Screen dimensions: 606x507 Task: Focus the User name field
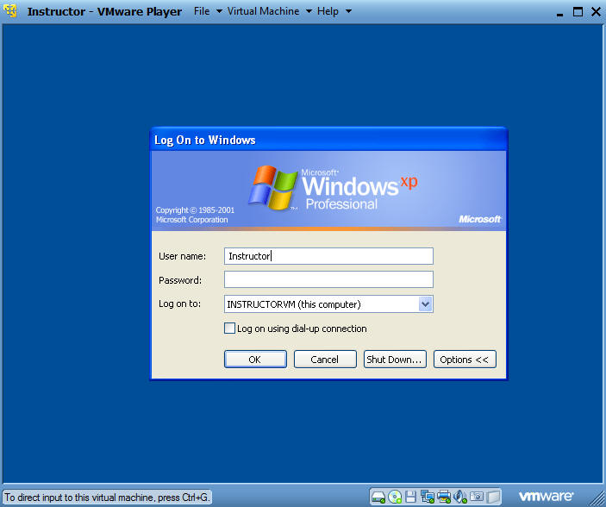pos(328,256)
